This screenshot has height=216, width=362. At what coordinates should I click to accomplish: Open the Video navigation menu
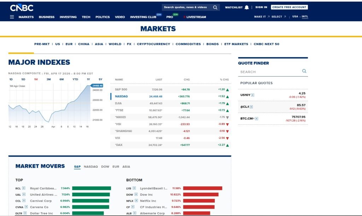point(120,17)
